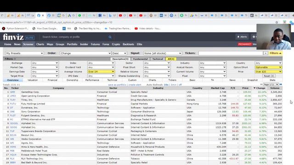294x165 pixels.
Task: Switch to Snapshot view tab
Action: click(x=252, y=80)
